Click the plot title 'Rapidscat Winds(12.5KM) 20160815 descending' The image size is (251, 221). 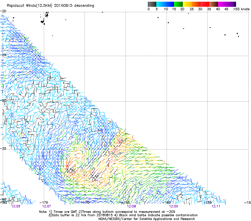(x=51, y=6)
